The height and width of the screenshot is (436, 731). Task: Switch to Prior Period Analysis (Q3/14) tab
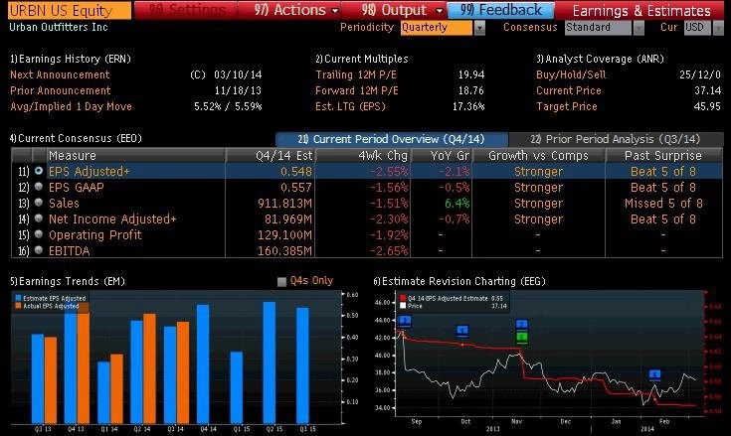(x=616, y=139)
